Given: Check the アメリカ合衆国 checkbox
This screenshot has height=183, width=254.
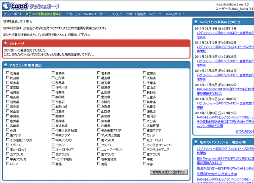Looking at the screenshot, I should click(99, 135).
